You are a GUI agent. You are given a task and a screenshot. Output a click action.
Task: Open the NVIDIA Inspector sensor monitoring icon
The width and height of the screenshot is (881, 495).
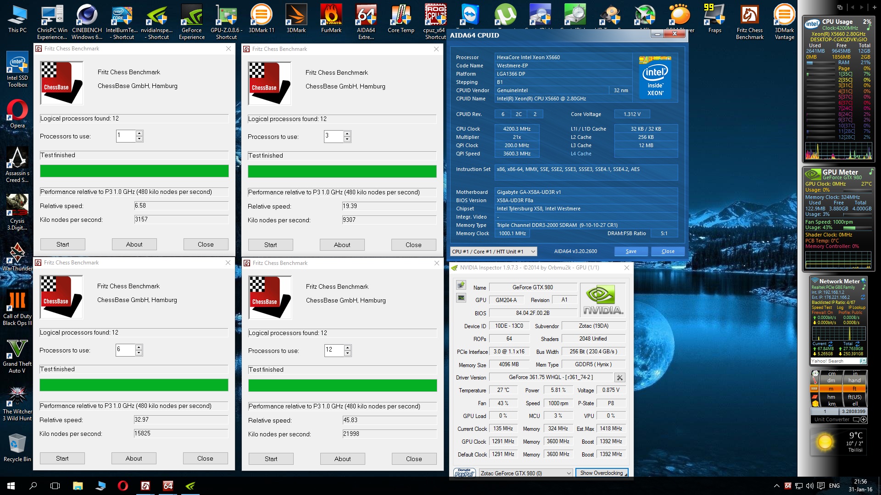click(x=461, y=298)
